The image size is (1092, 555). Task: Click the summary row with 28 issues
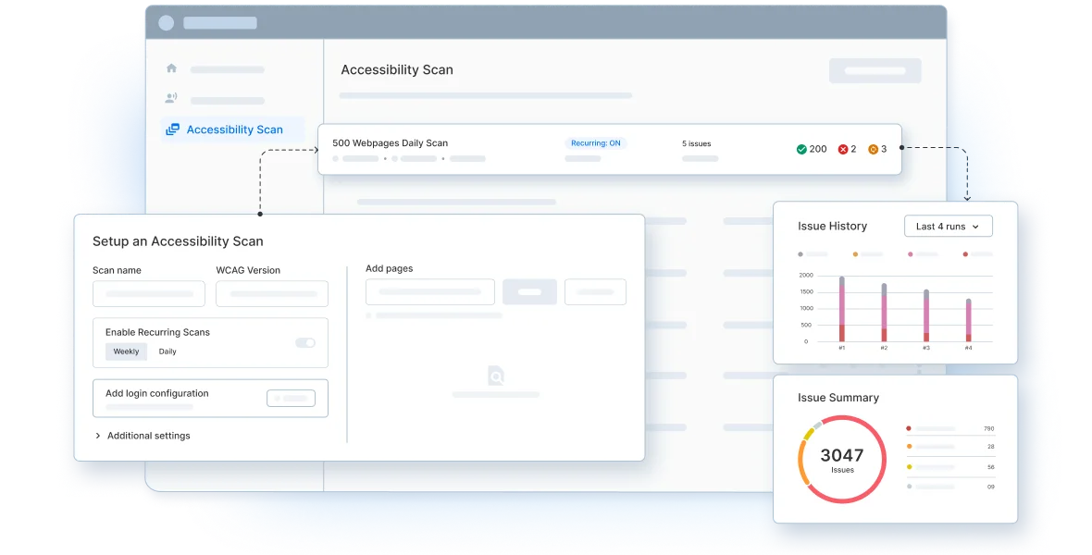[x=950, y=447]
